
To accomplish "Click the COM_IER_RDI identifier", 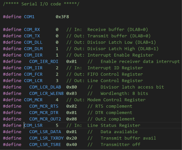I will (44, 61).
